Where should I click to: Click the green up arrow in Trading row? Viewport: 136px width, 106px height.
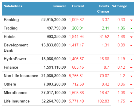(x=131, y=29)
